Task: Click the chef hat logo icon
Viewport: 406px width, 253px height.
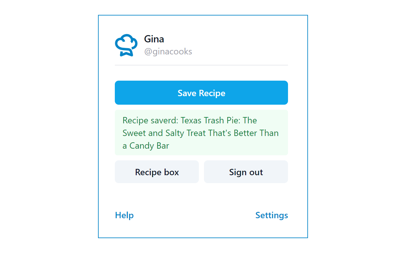Action: click(126, 45)
